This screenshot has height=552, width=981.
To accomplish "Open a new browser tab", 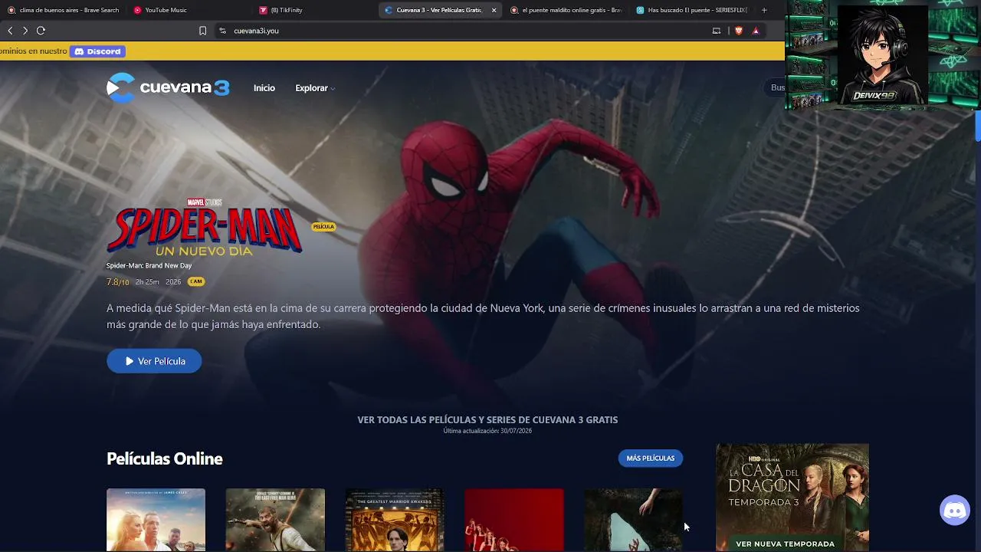I will (764, 10).
